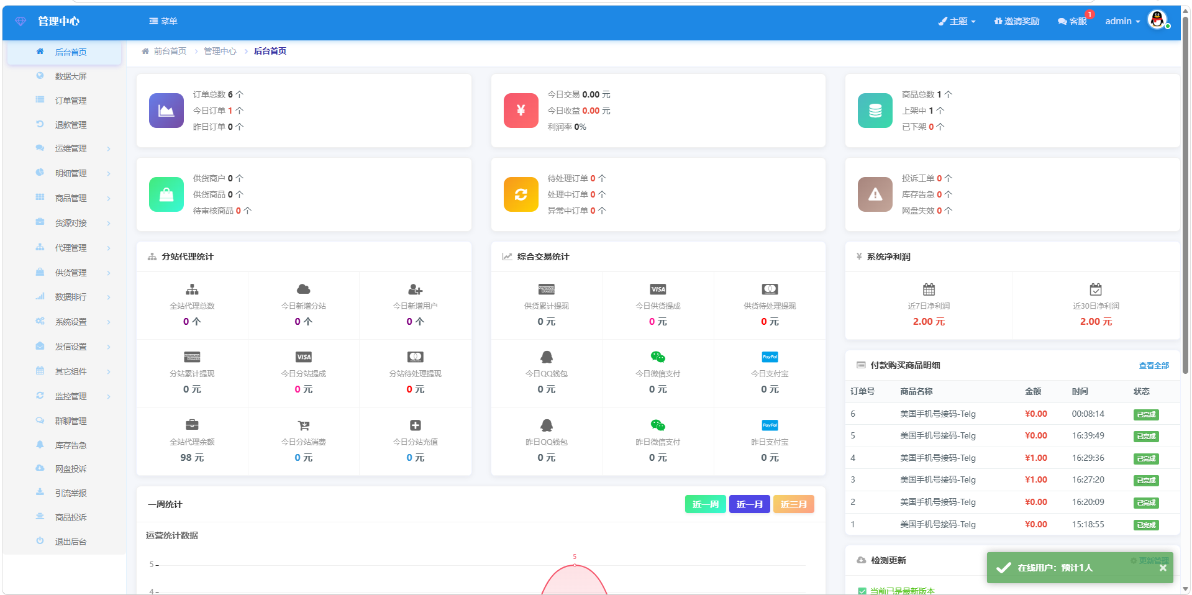Click the 邀请奖励 header link
This screenshot has width=1192, height=595.
[x=1017, y=21]
